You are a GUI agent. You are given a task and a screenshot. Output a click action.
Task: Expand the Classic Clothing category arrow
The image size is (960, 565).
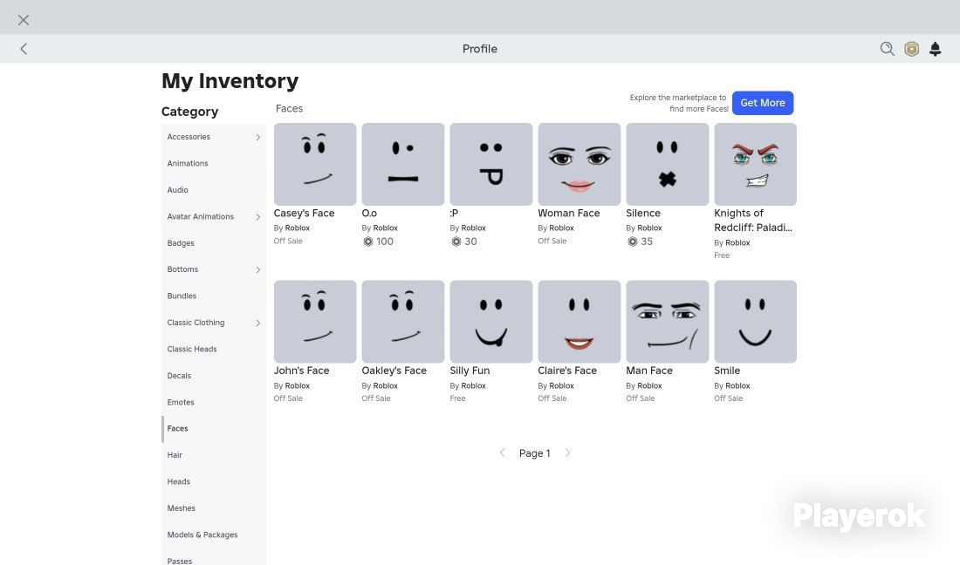(x=257, y=323)
